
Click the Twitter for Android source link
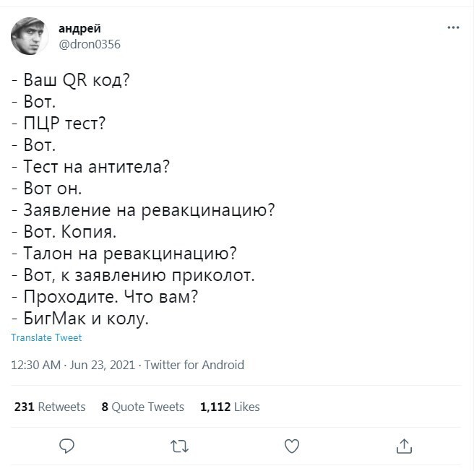click(x=194, y=365)
